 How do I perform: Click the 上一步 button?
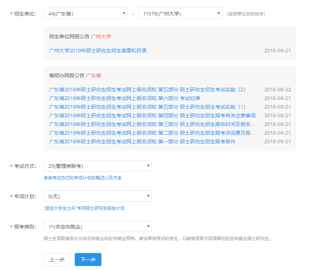[57, 260]
